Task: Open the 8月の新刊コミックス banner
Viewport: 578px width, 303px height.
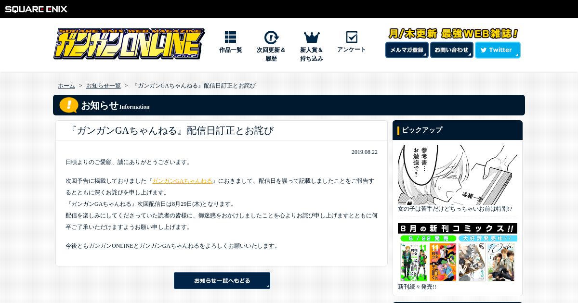Action: click(458, 252)
